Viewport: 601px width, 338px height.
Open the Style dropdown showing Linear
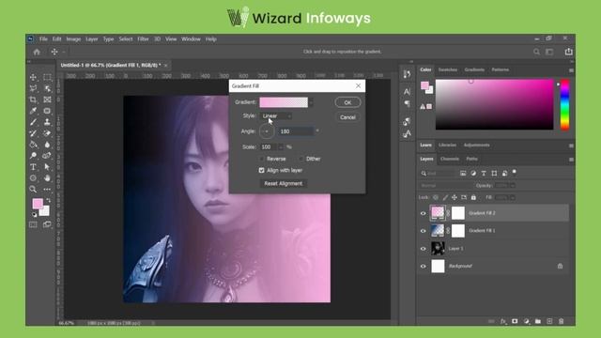tap(276, 115)
